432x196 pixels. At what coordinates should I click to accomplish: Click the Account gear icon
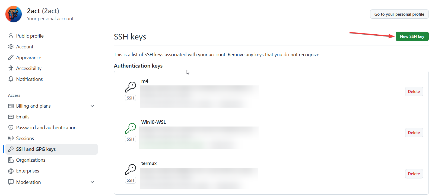click(11, 46)
